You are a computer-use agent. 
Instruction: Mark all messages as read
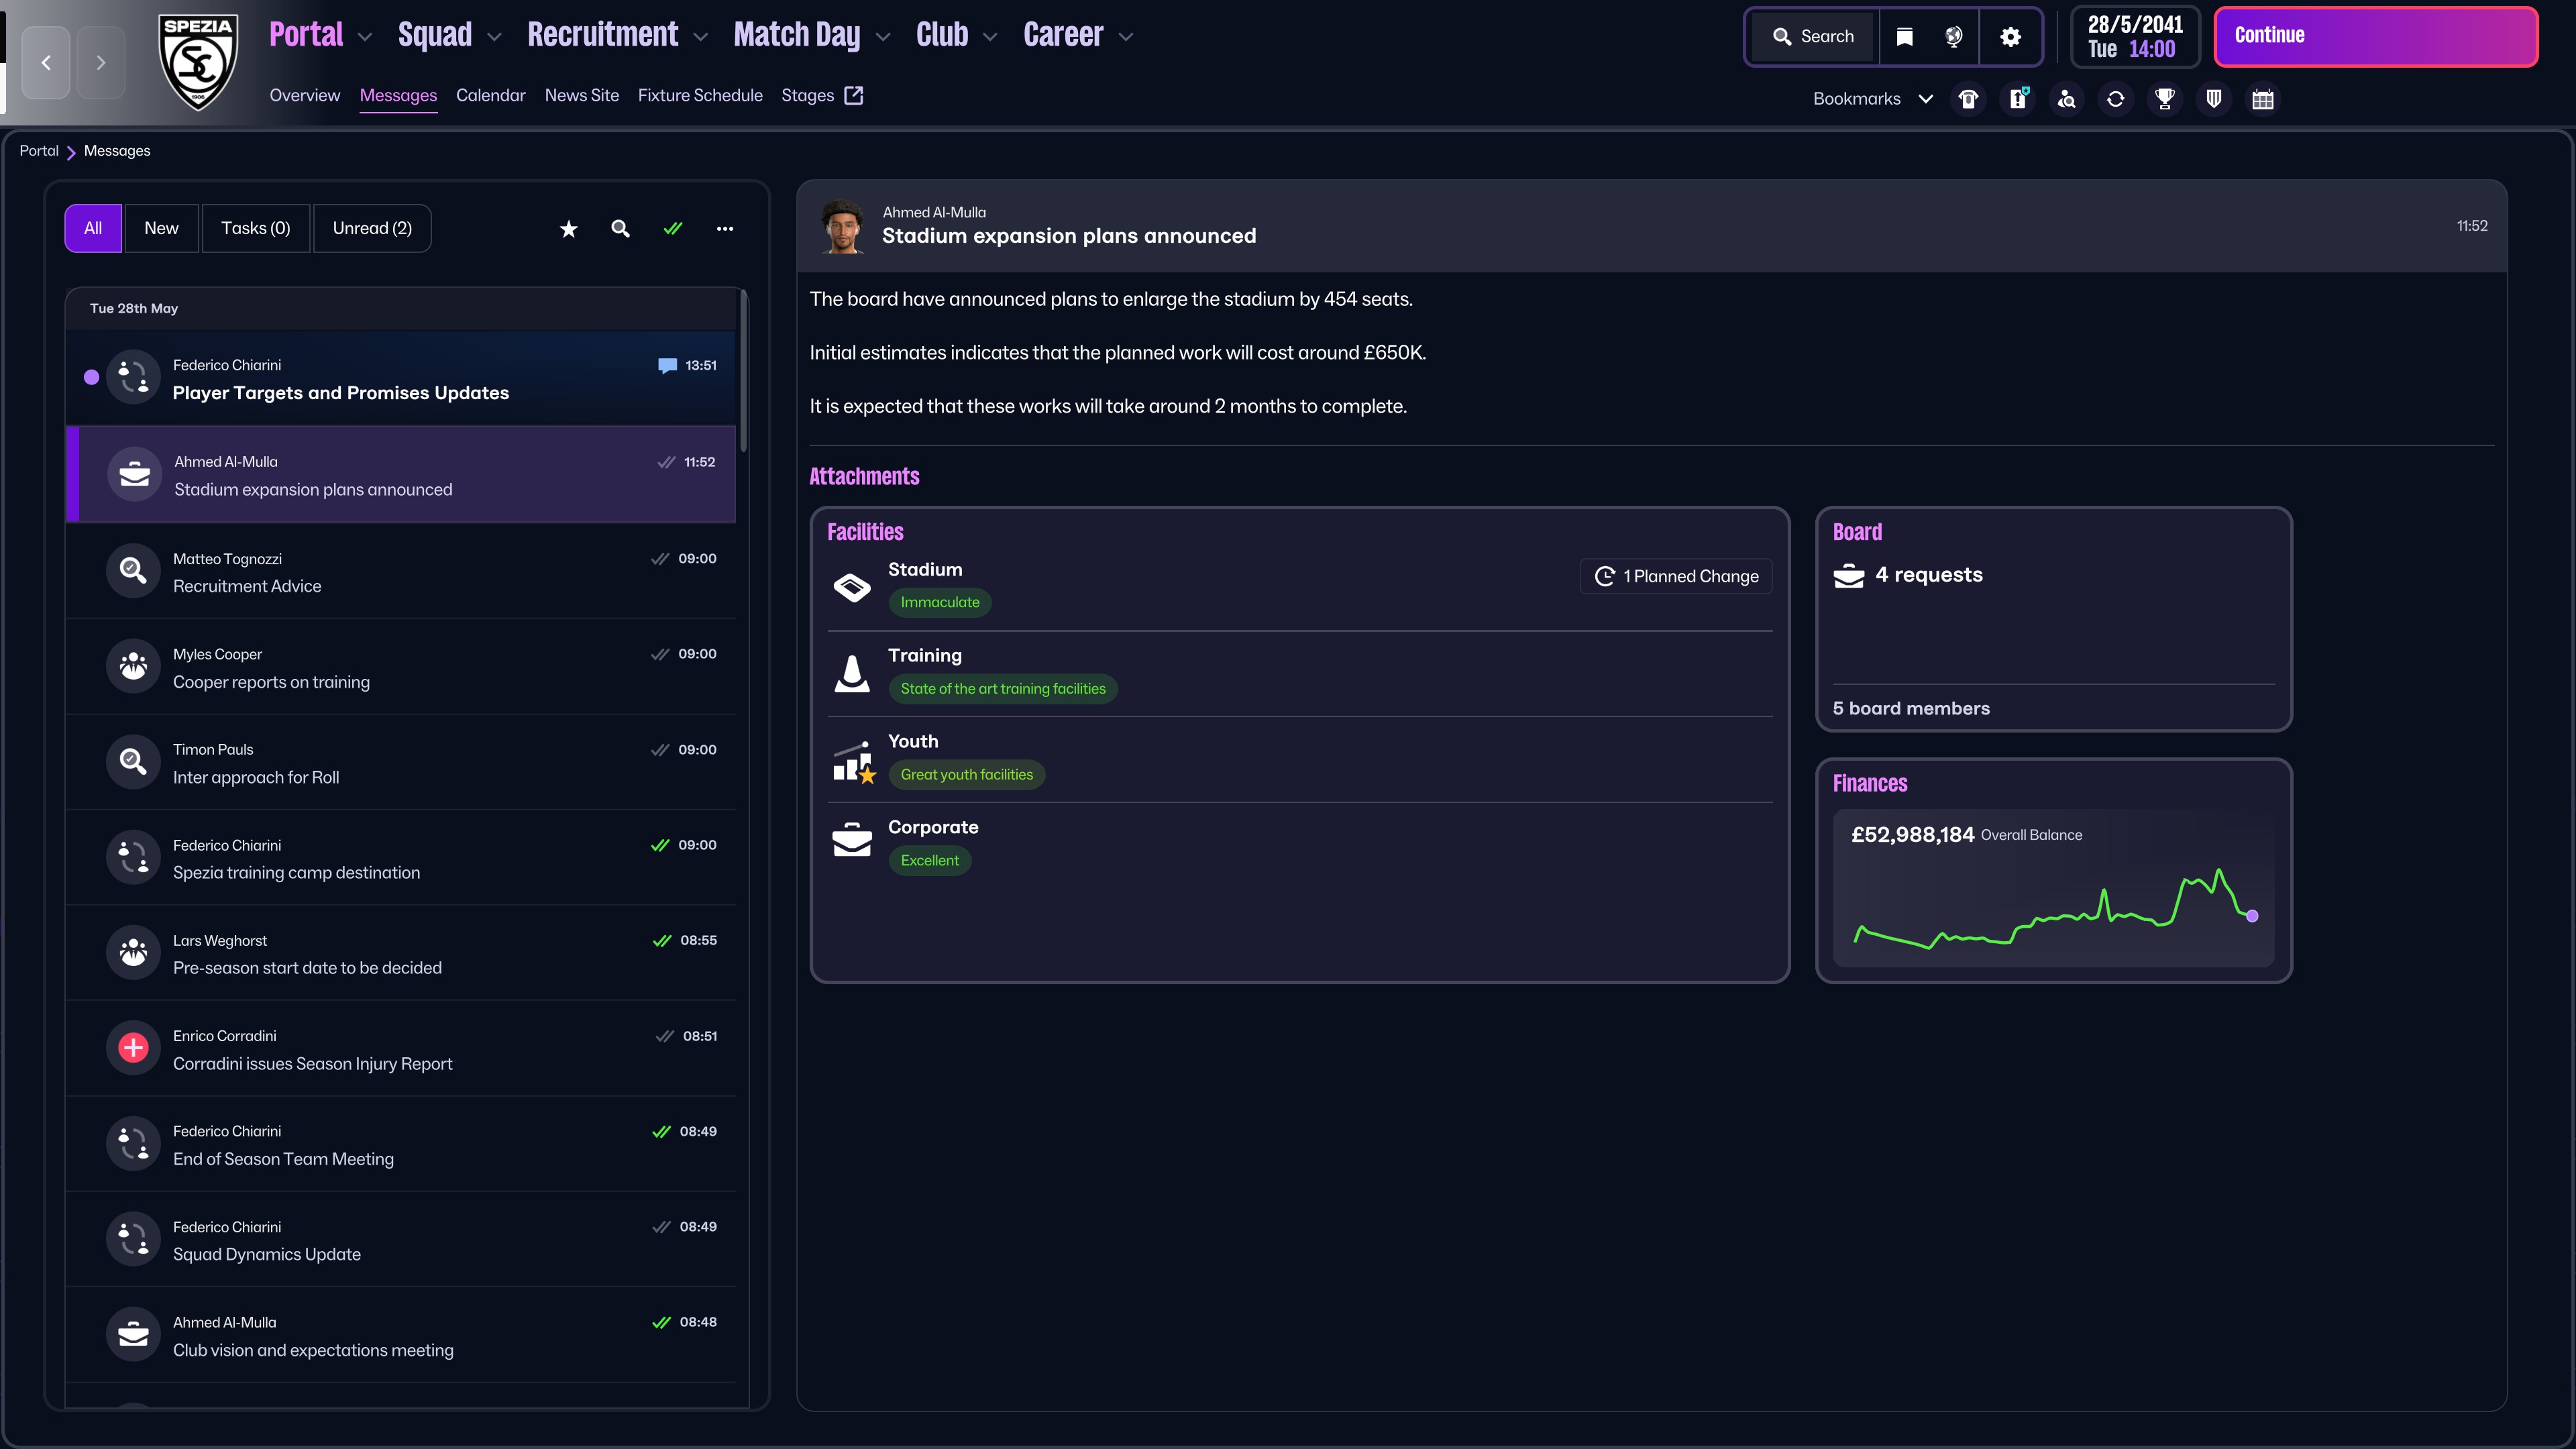(673, 229)
